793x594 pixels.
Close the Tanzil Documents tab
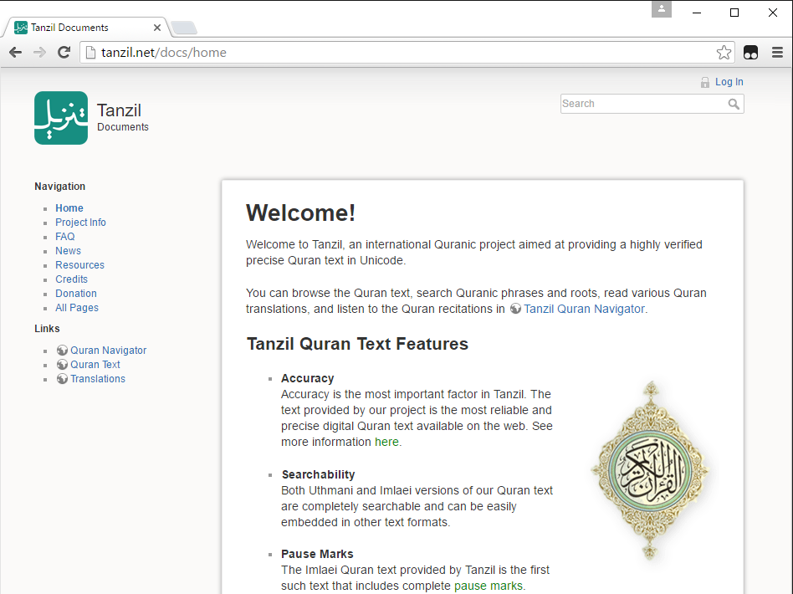(157, 28)
